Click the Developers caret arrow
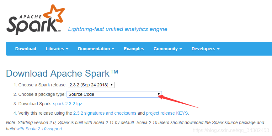272x136 pixels. 218,49
